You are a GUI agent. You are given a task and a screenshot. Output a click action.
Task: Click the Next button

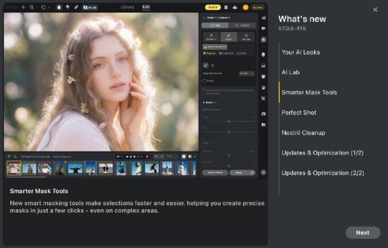(x=363, y=233)
